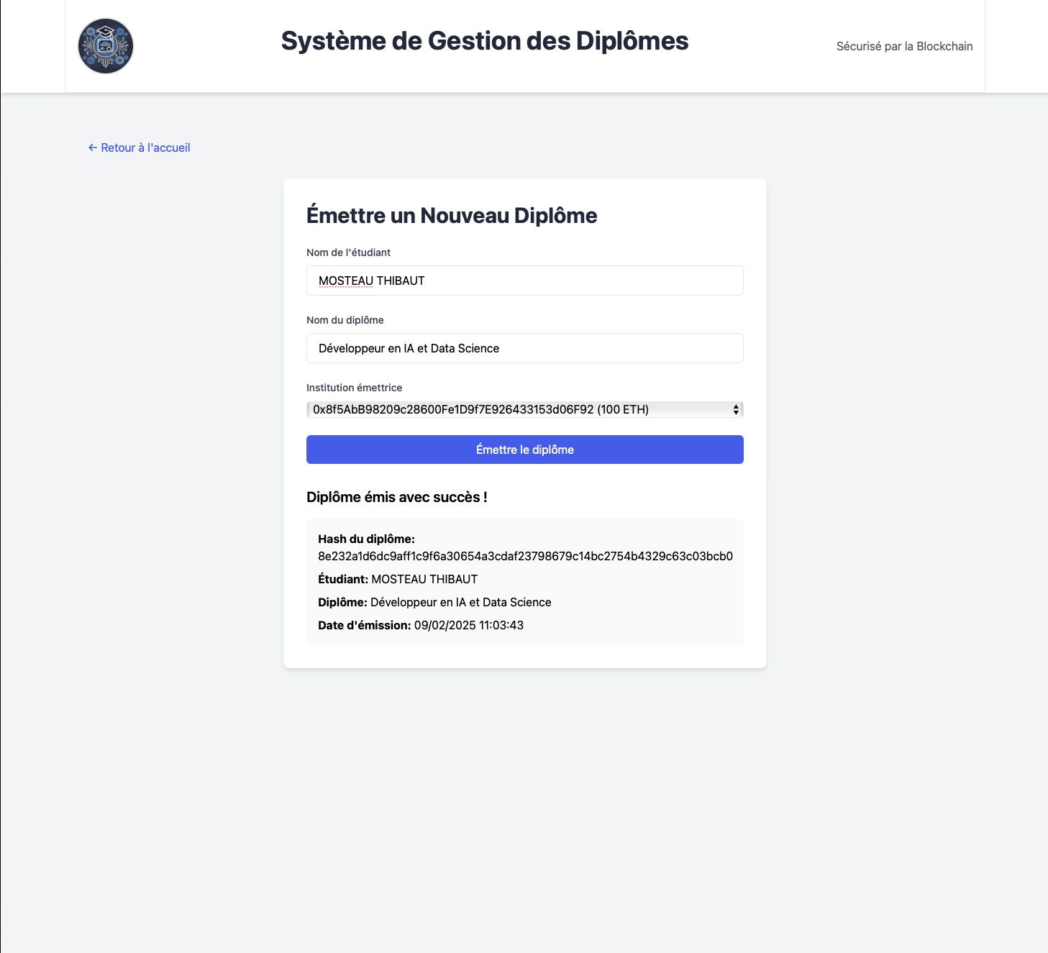This screenshot has height=953, width=1048.
Task: Click the graduation cap blockchain logo
Action: 106,45
